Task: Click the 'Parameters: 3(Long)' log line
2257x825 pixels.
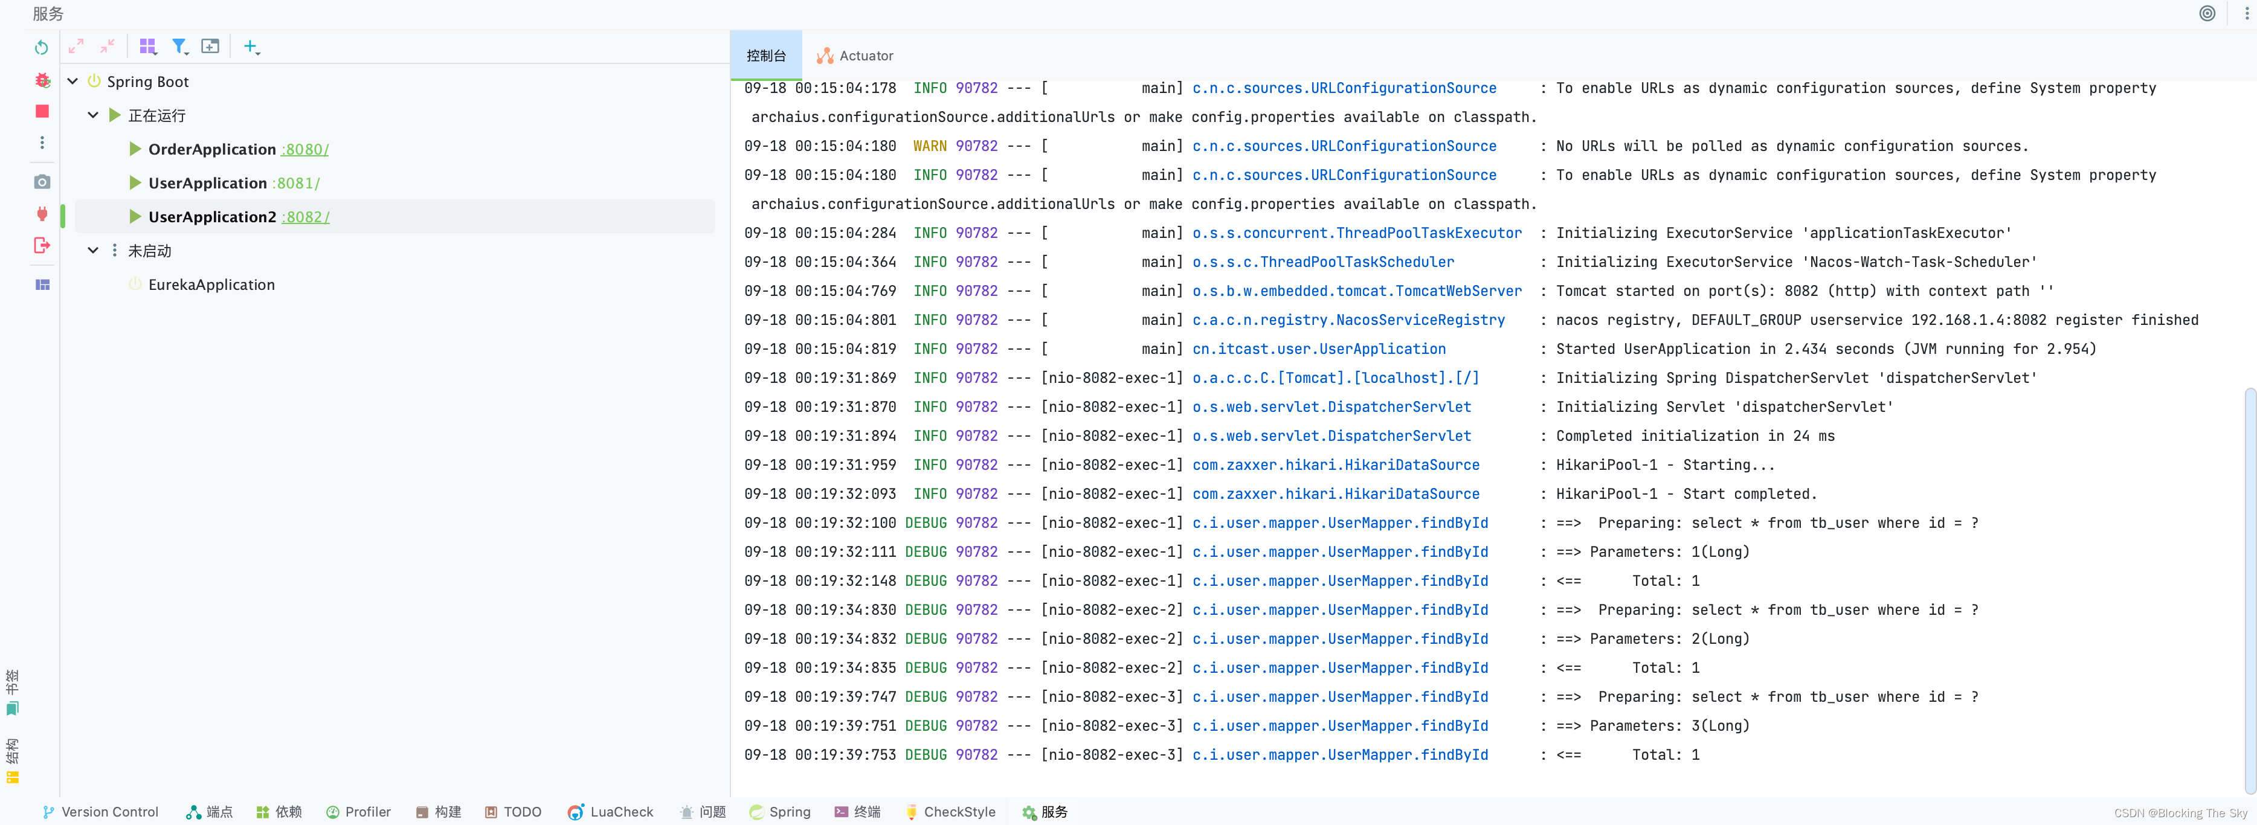Action: [x=1669, y=725]
